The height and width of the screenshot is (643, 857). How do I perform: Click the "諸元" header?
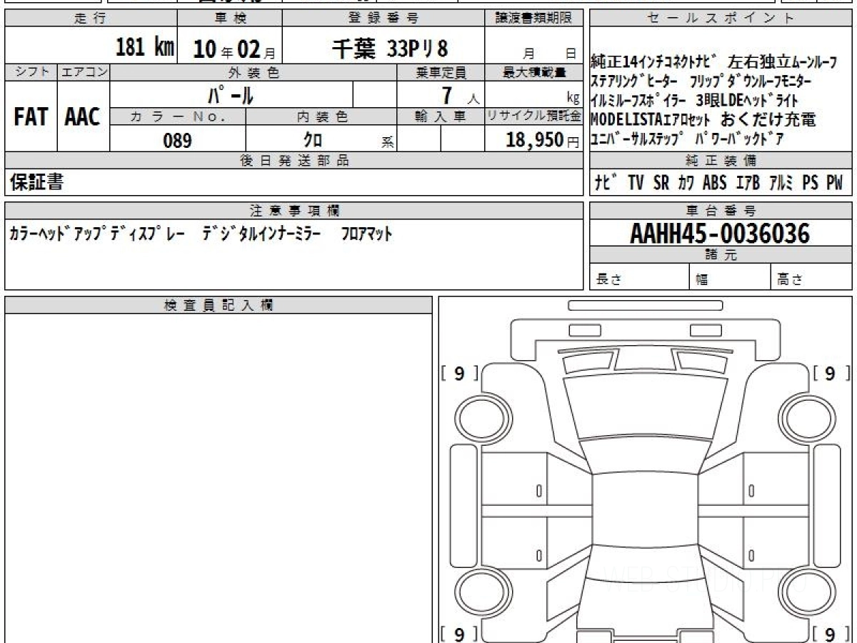(x=721, y=255)
